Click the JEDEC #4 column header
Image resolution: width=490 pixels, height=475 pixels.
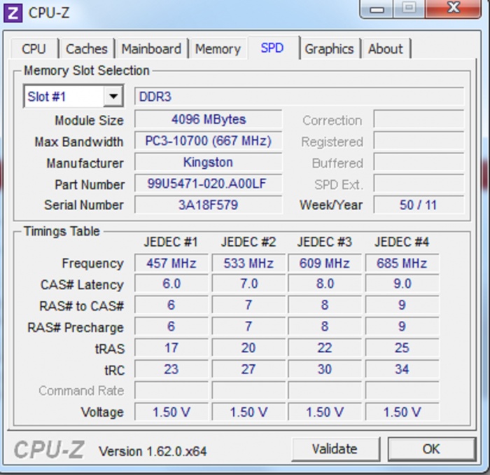(x=402, y=242)
